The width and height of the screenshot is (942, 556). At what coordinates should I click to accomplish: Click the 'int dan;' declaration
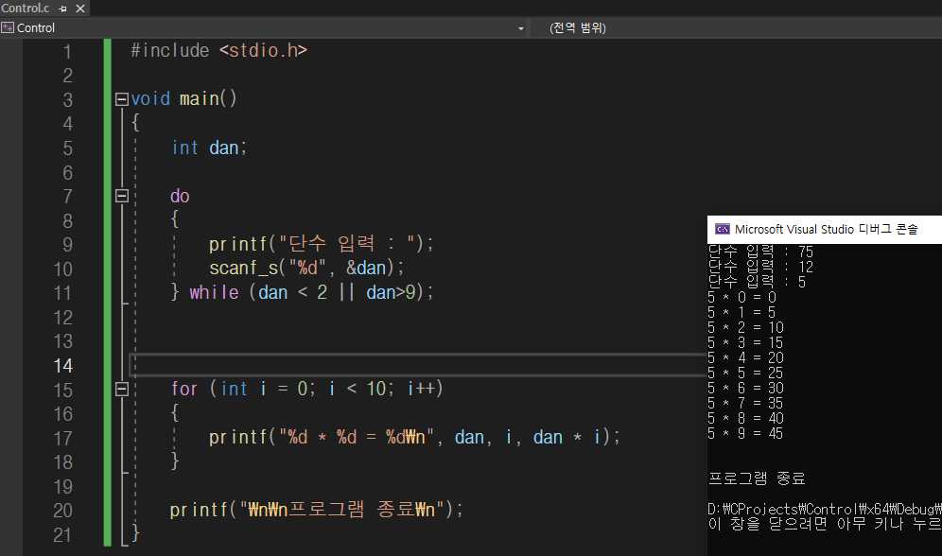(x=209, y=148)
